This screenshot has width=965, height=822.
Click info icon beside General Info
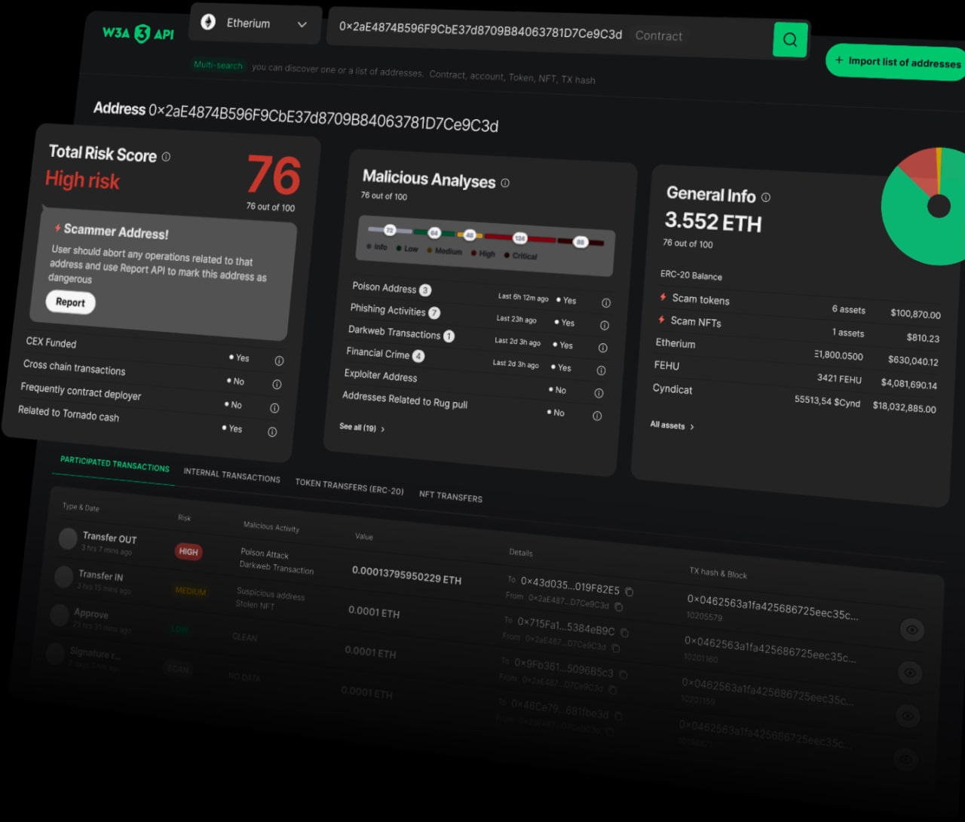point(766,197)
